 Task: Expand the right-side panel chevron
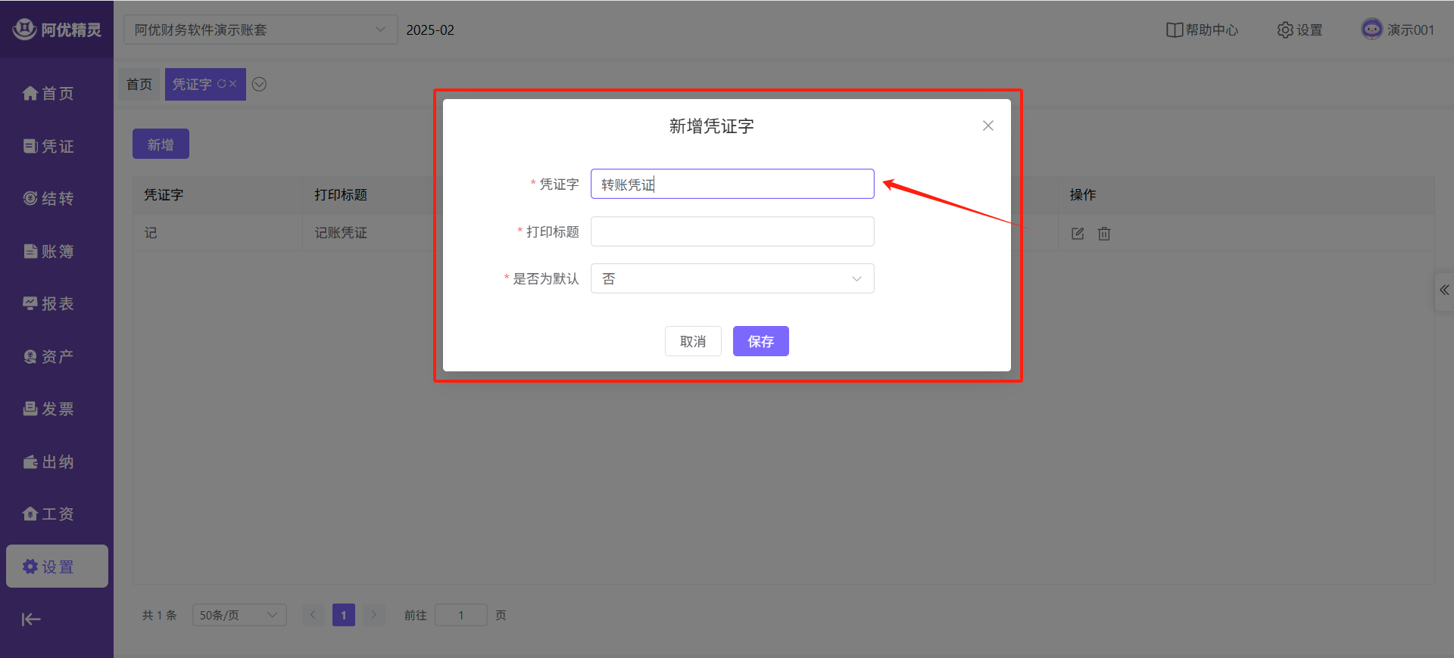click(1444, 290)
